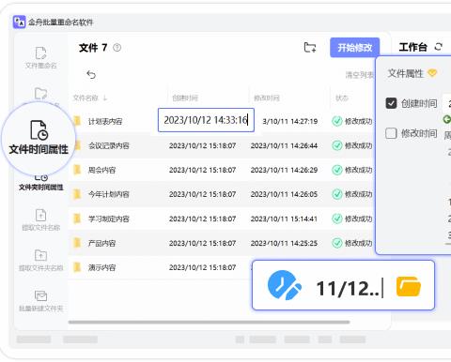Viewport: 451px width, 362px height.
Task: Select the 学习制定内容 file name
Action: [109, 219]
